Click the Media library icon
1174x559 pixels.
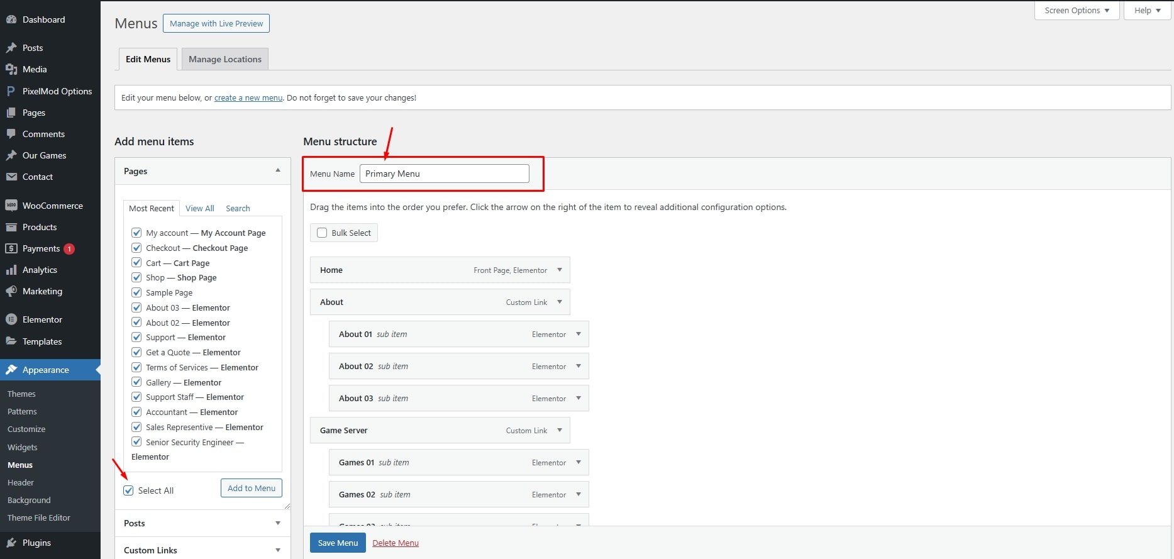coord(11,69)
